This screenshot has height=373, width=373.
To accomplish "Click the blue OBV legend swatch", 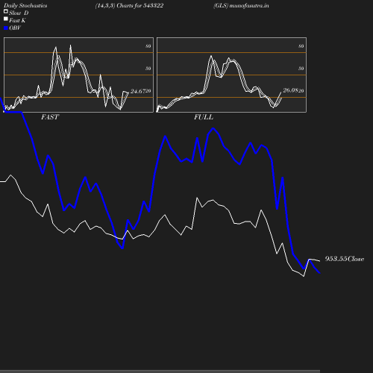I will [x=6, y=28].
